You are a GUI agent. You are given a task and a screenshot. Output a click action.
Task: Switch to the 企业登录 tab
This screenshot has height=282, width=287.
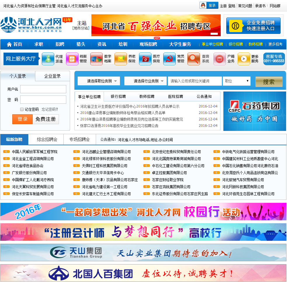coord(52,76)
